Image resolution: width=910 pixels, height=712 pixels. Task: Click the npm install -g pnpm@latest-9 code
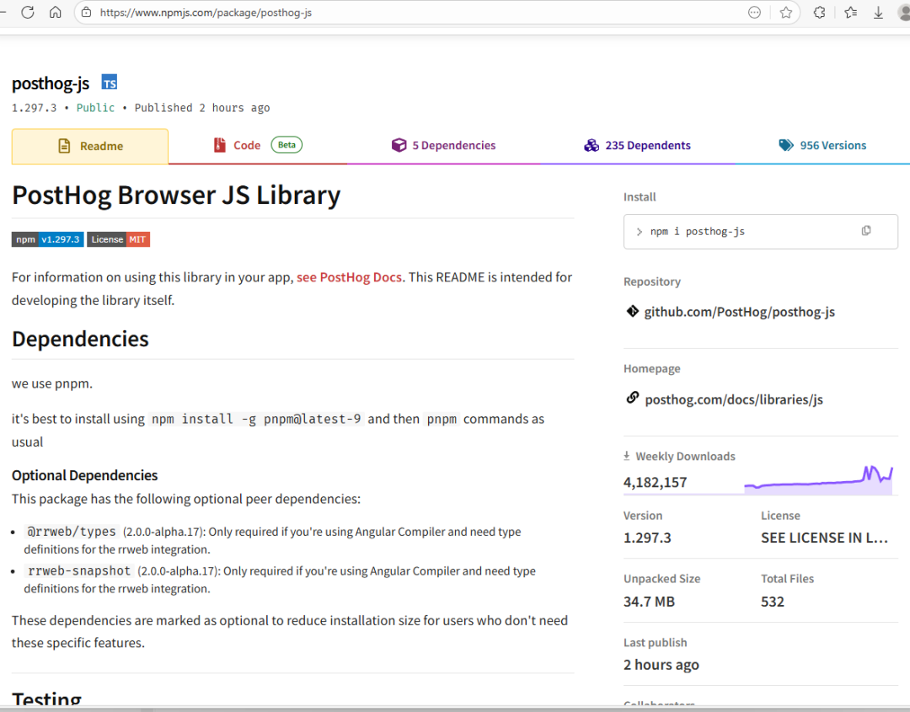[256, 419]
